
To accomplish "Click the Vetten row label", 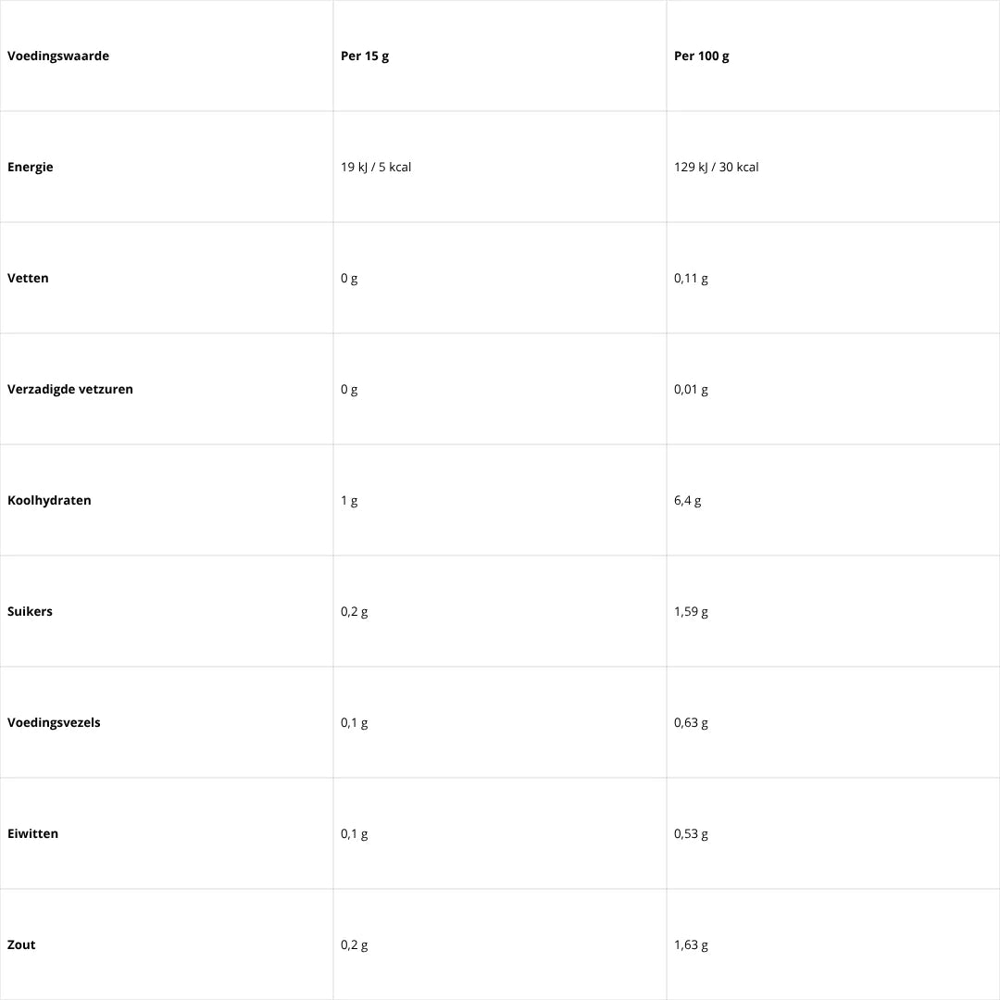I will tap(28, 278).
